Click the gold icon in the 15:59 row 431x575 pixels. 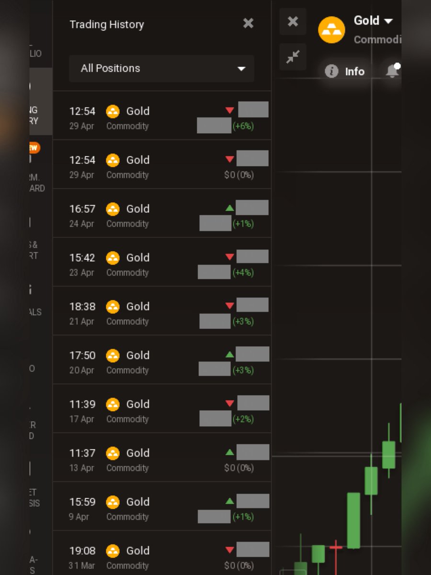click(x=113, y=502)
